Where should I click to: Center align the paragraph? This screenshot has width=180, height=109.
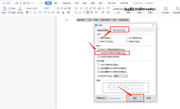coord(80,12)
